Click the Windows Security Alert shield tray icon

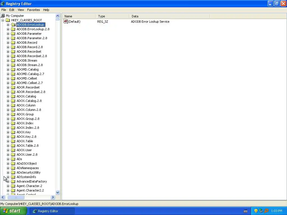click(256, 211)
